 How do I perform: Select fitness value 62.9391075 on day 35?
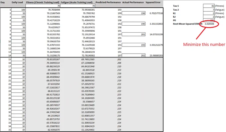pos(54,130)
